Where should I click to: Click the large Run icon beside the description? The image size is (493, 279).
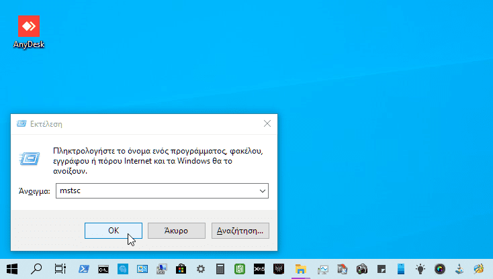click(30, 159)
